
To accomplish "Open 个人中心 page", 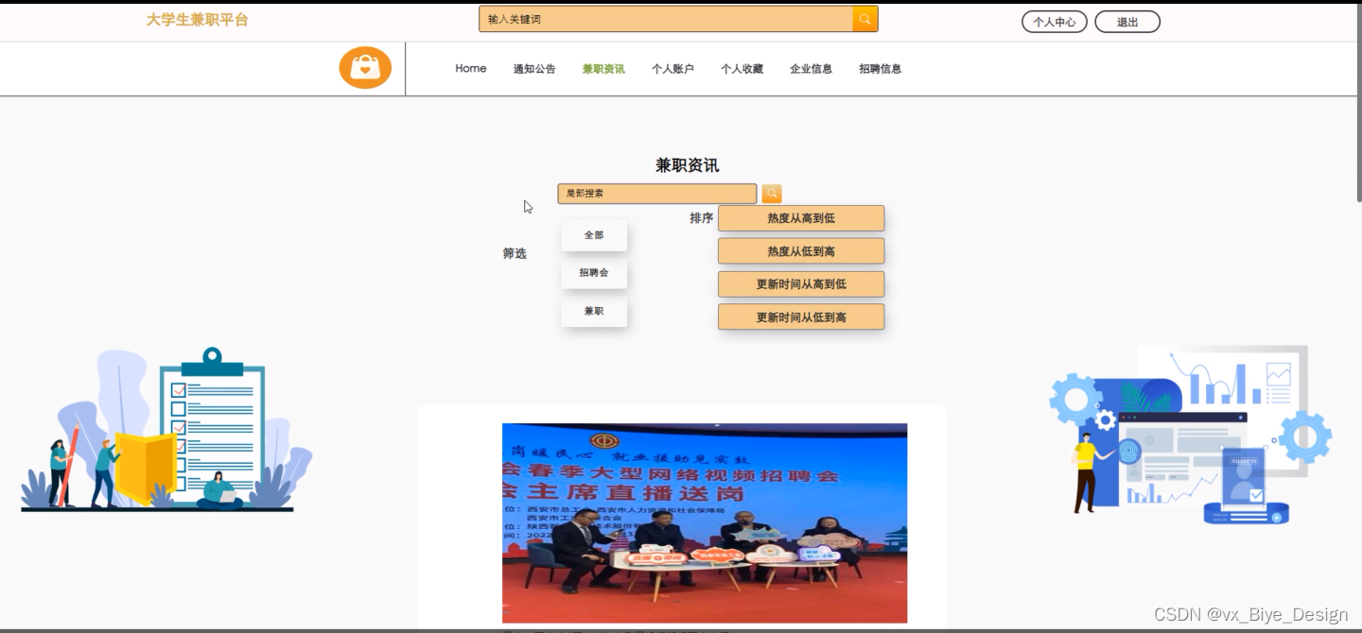I will point(1055,22).
